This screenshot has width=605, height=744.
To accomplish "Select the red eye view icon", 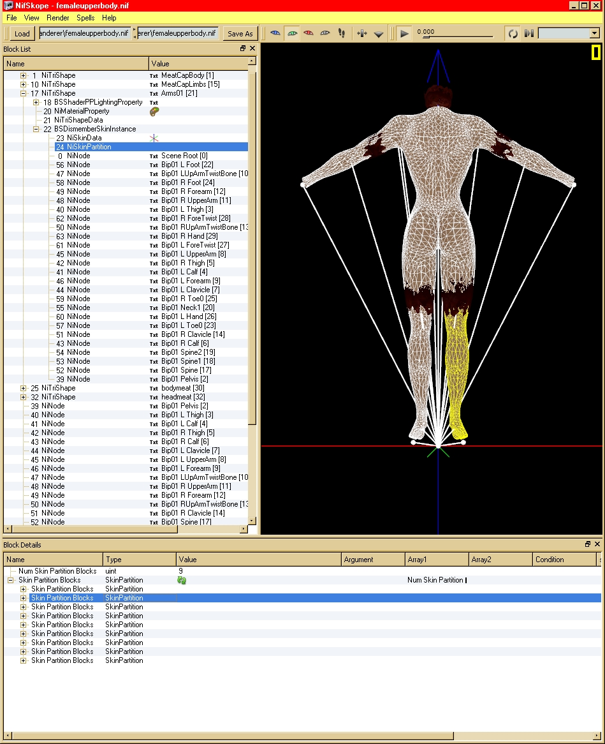I will pos(309,33).
